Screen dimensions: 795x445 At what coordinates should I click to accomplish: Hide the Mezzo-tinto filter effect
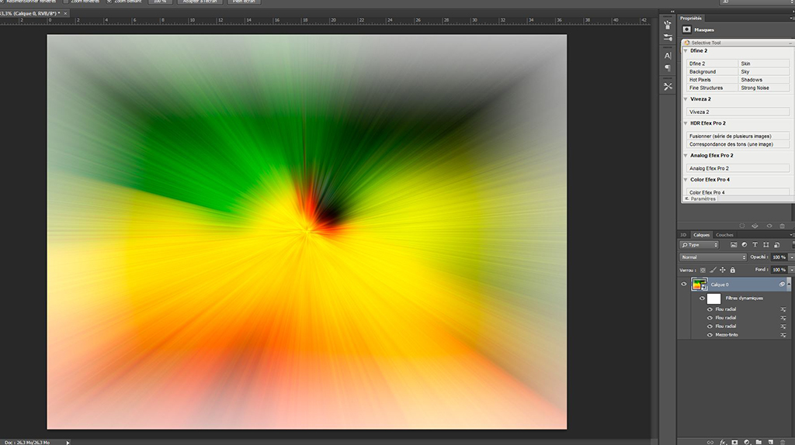(710, 335)
